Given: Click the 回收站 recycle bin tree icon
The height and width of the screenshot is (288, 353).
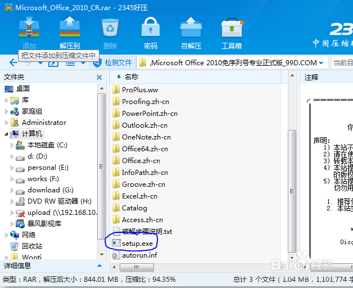Looking at the screenshot, I should (x=14, y=246).
